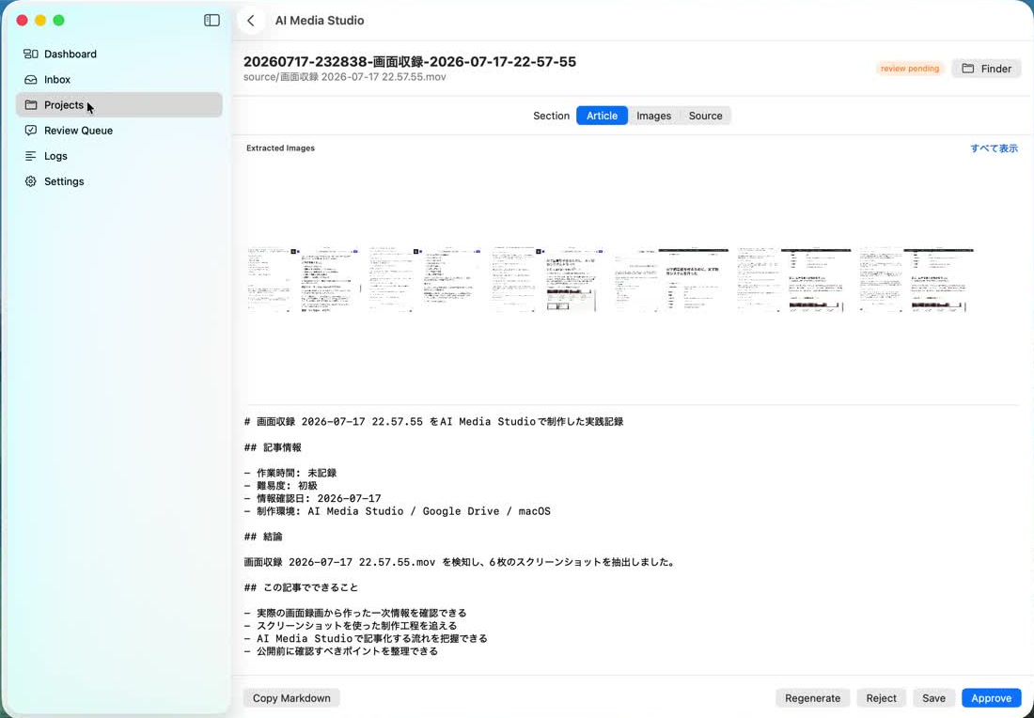Click the Regenerate button
Image resolution: width=1034 pixels, height=718 pixels.
[x=812, y=698]
